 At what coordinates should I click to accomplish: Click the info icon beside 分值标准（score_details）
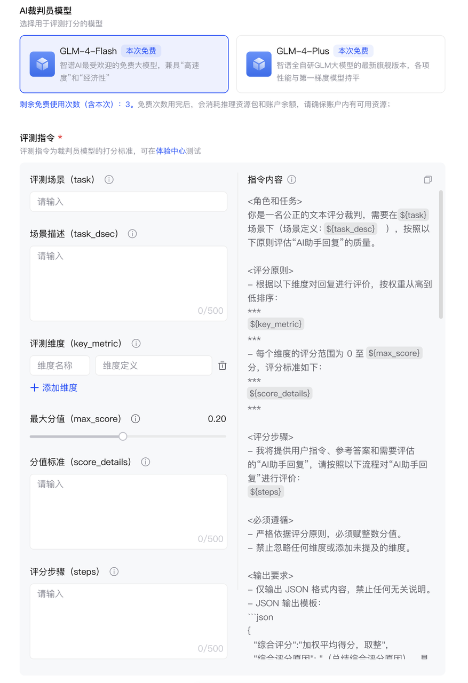point(145,462)
